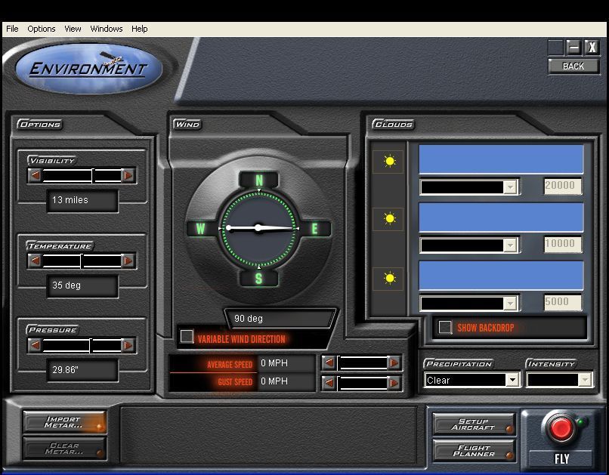This screenshot has width=609, height=475.
Task: Click the wind compass dial center
Action: click(258, 228)
